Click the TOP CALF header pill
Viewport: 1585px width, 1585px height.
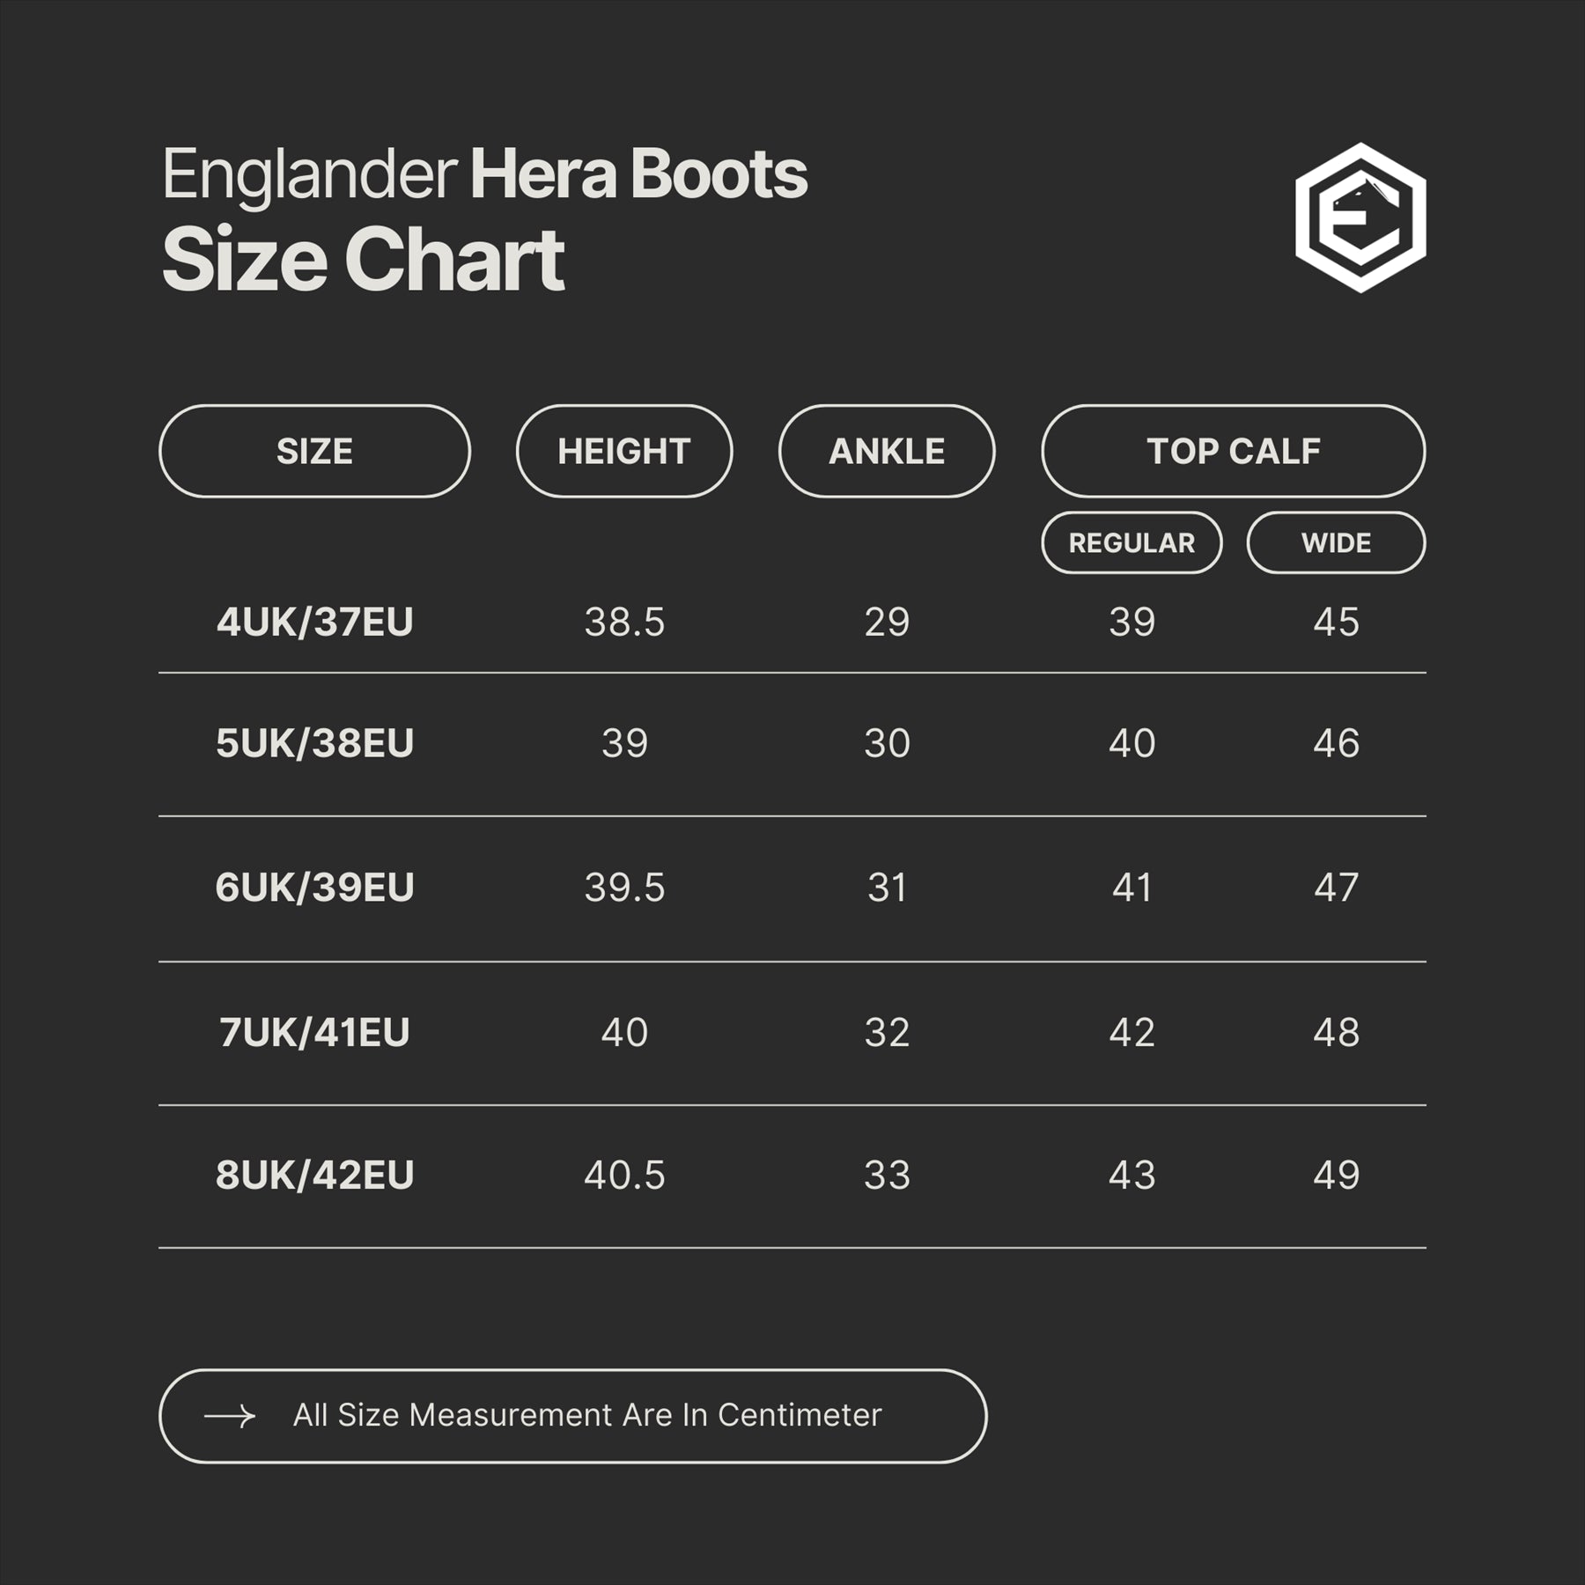[1233, 452]
